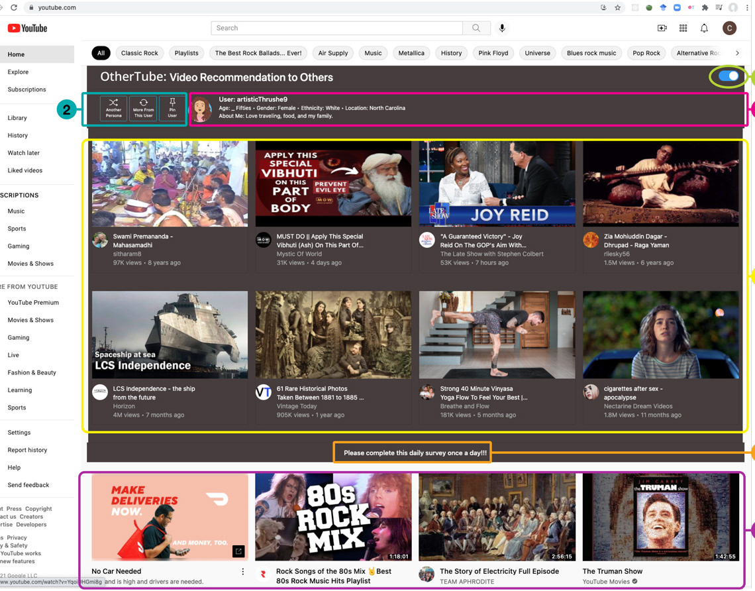The image size is (755, 591).
Task: Open Zia Mohiuddin Dagar Raga Yaman title
Action: point(636,241)
